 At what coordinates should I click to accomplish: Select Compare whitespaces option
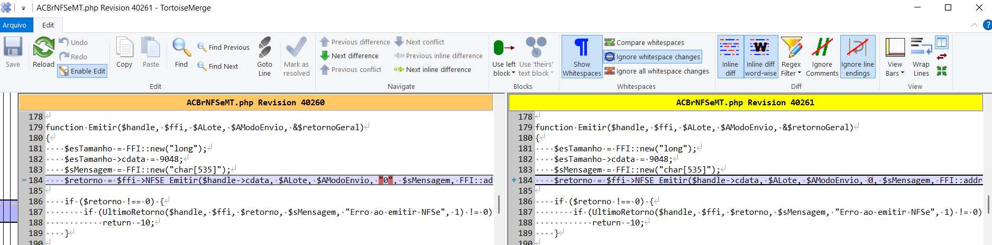click(x=645, y=42)
